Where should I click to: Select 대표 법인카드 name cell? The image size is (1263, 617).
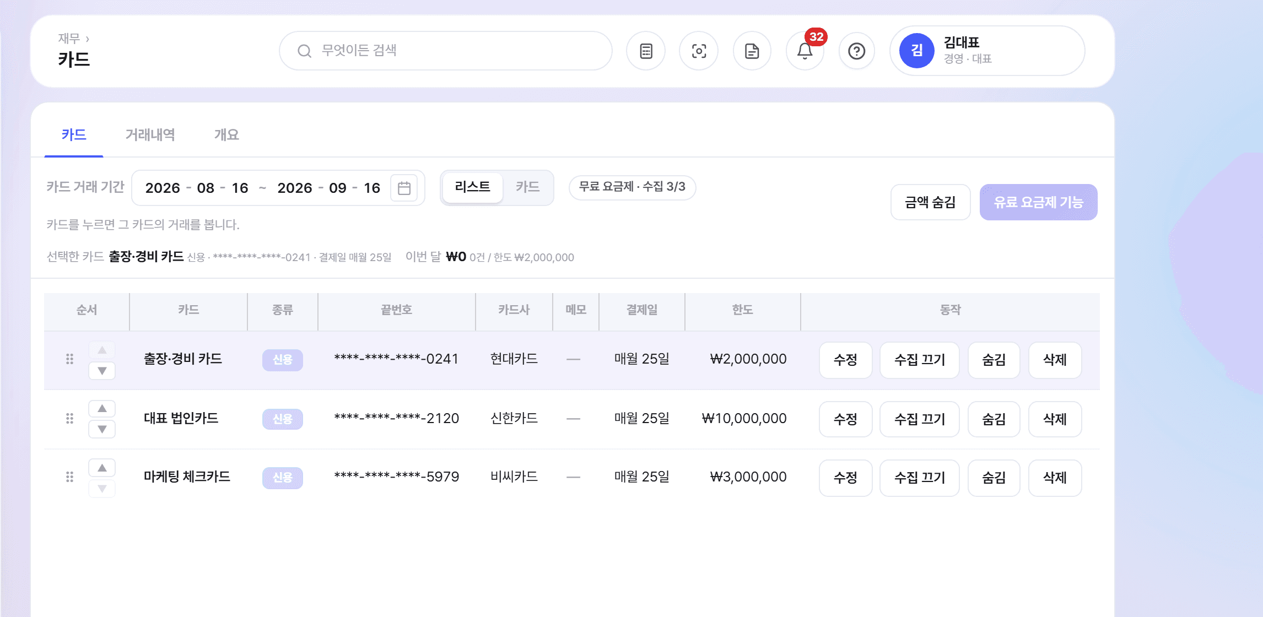point(181,419)
